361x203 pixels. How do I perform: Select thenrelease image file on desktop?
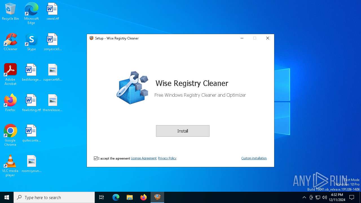point(53,103)
